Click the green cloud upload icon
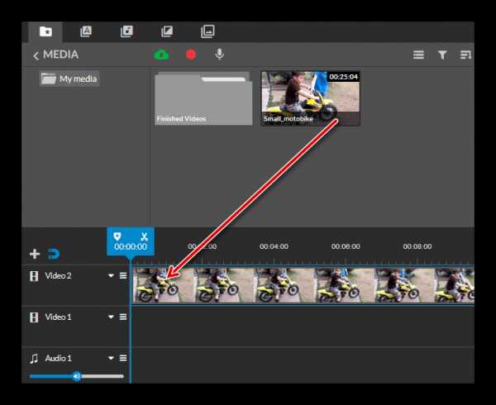 coord(161,55)
